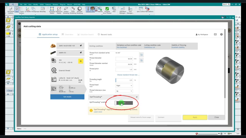Viewport: 246px width, 138px height.
Task: Select the 304 material step
Action: click(x=67, y=61)
